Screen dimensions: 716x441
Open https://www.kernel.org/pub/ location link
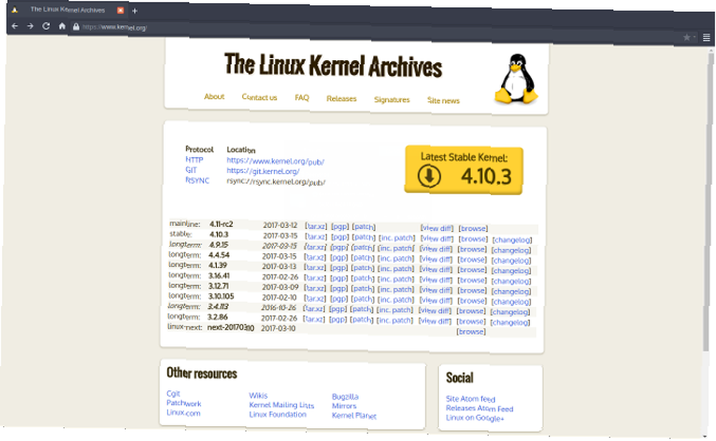pos(276,161)
